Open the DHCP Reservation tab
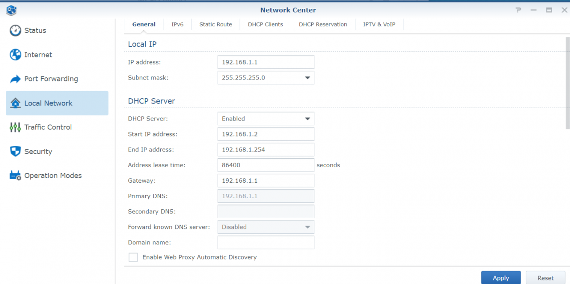Image resolution: width=570 pixels, height=284 pixels. point(323,24)
